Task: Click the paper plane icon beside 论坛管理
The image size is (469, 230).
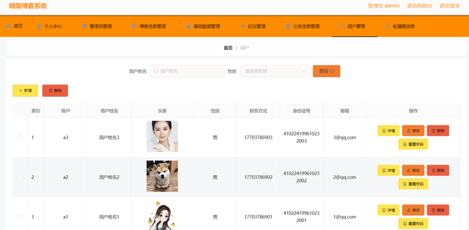Action: click(x=242, y=26)
